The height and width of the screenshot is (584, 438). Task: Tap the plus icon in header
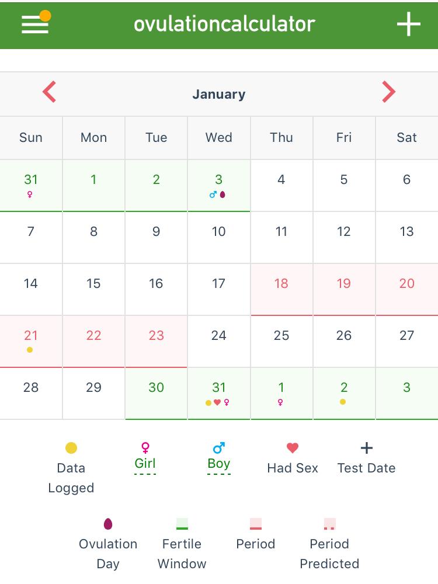click(408, 24)
